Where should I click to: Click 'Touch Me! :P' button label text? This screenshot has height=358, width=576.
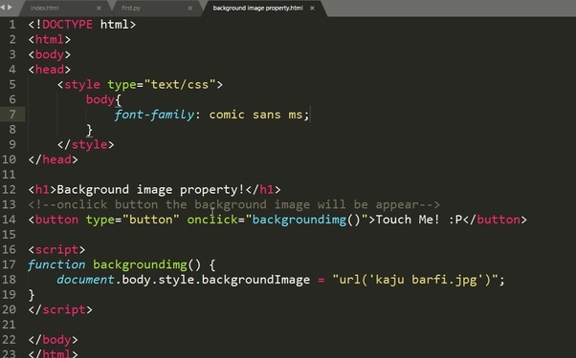tap(419, 220)
